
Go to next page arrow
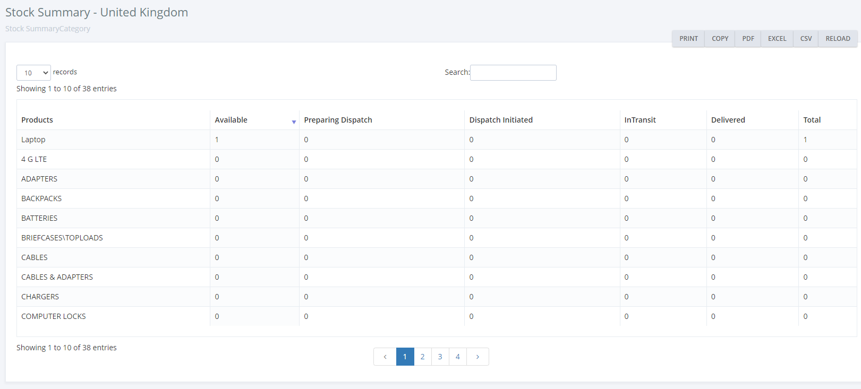point(478,357)
